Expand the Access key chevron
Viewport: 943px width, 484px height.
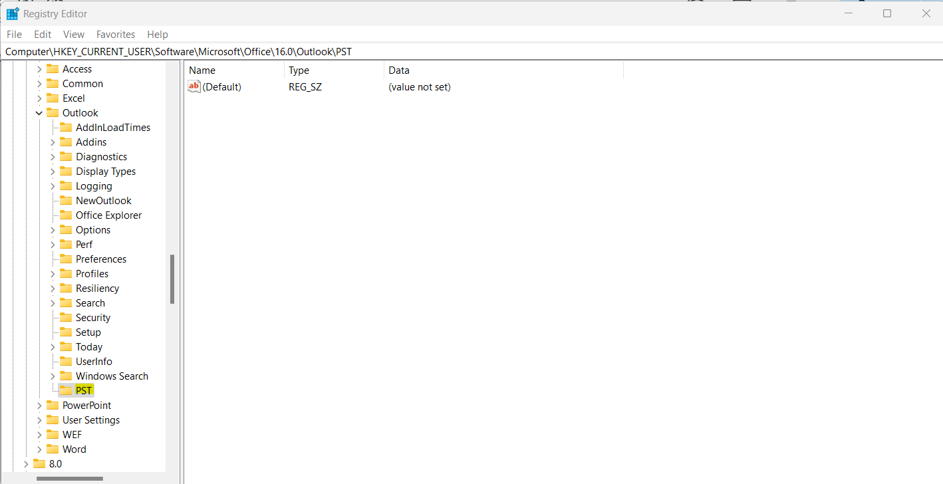39,69
